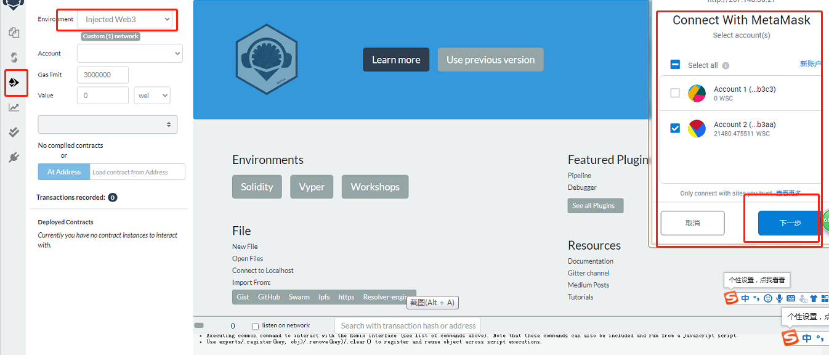Screen dimensions: 829x355
Task: Click Account 2 colorful avatar in MetaMask
Action: [697, 128]
